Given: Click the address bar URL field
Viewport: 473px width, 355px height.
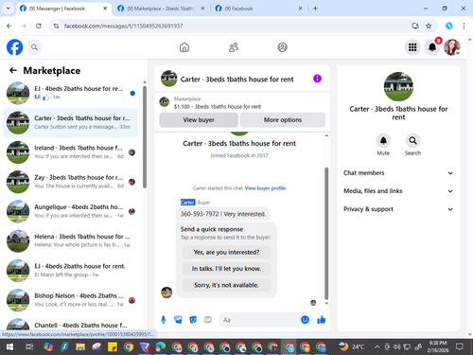Looking at the screenshot, I should point(234,26).
